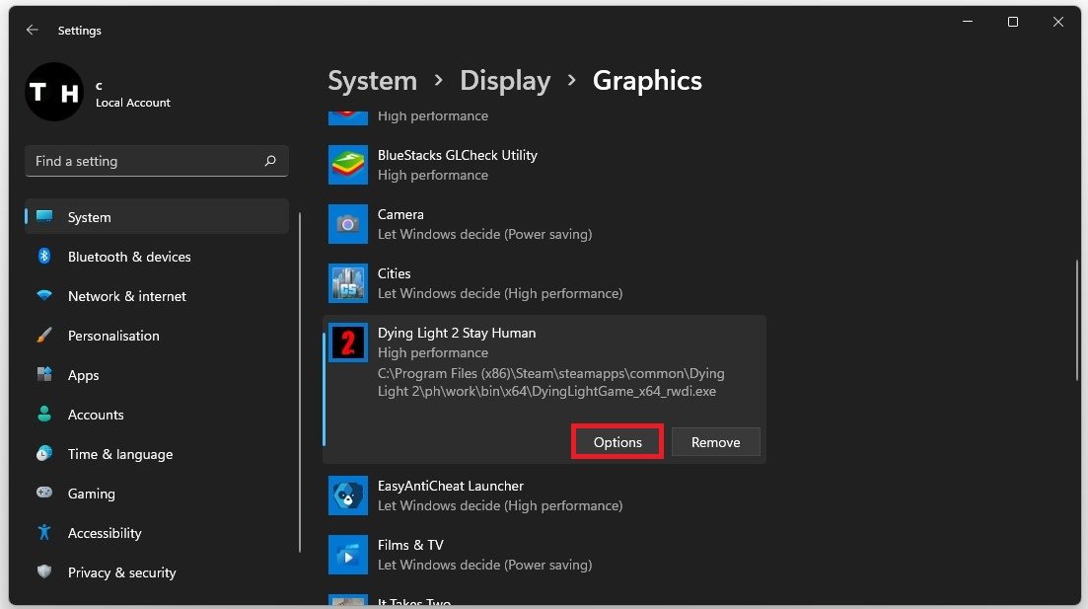Maximize the Settings window

click(1012, 22)
